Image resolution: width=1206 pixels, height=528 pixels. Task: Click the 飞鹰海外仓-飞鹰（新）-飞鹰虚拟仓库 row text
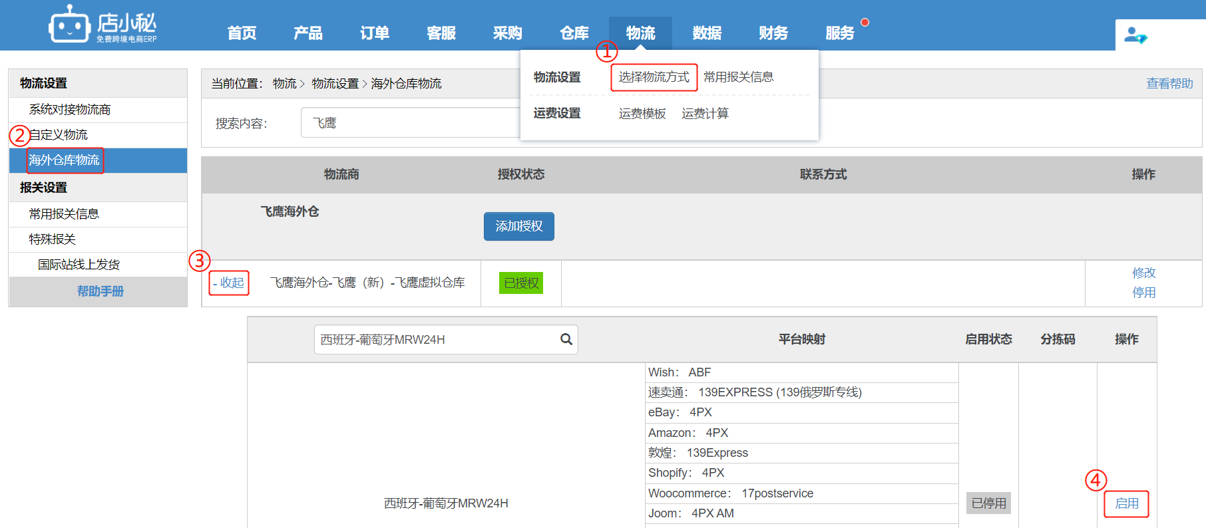pyautogui.click(x=367, y=283)
